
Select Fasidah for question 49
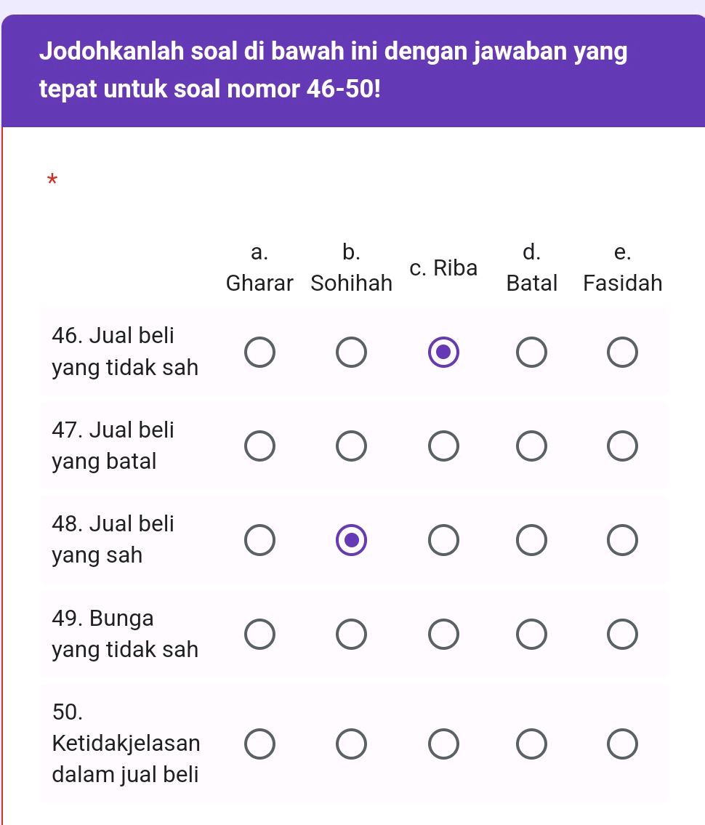[621, 634]
